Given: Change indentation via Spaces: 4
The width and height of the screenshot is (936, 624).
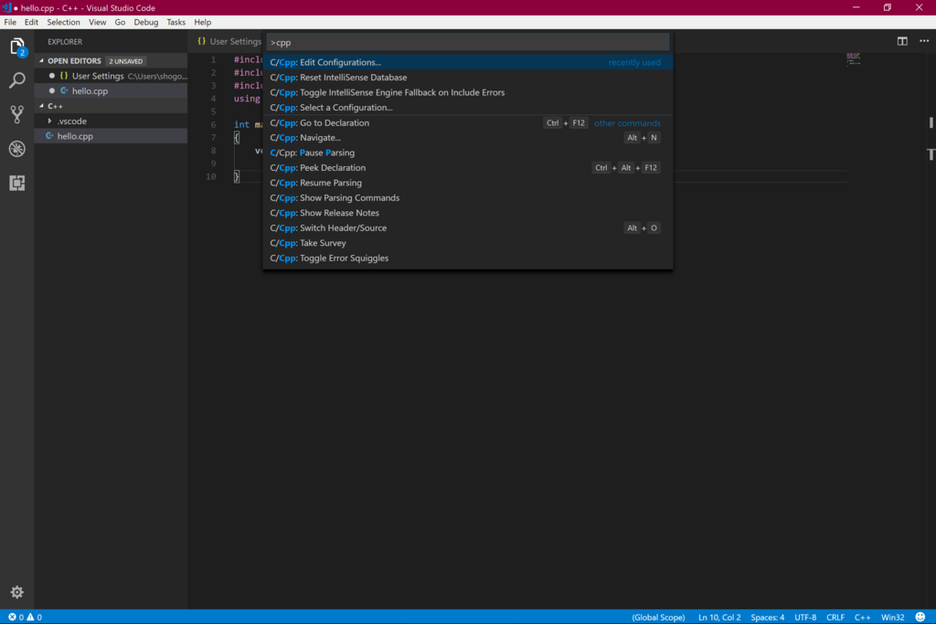Looking at the screenshot, I should [x=768, y=617].
